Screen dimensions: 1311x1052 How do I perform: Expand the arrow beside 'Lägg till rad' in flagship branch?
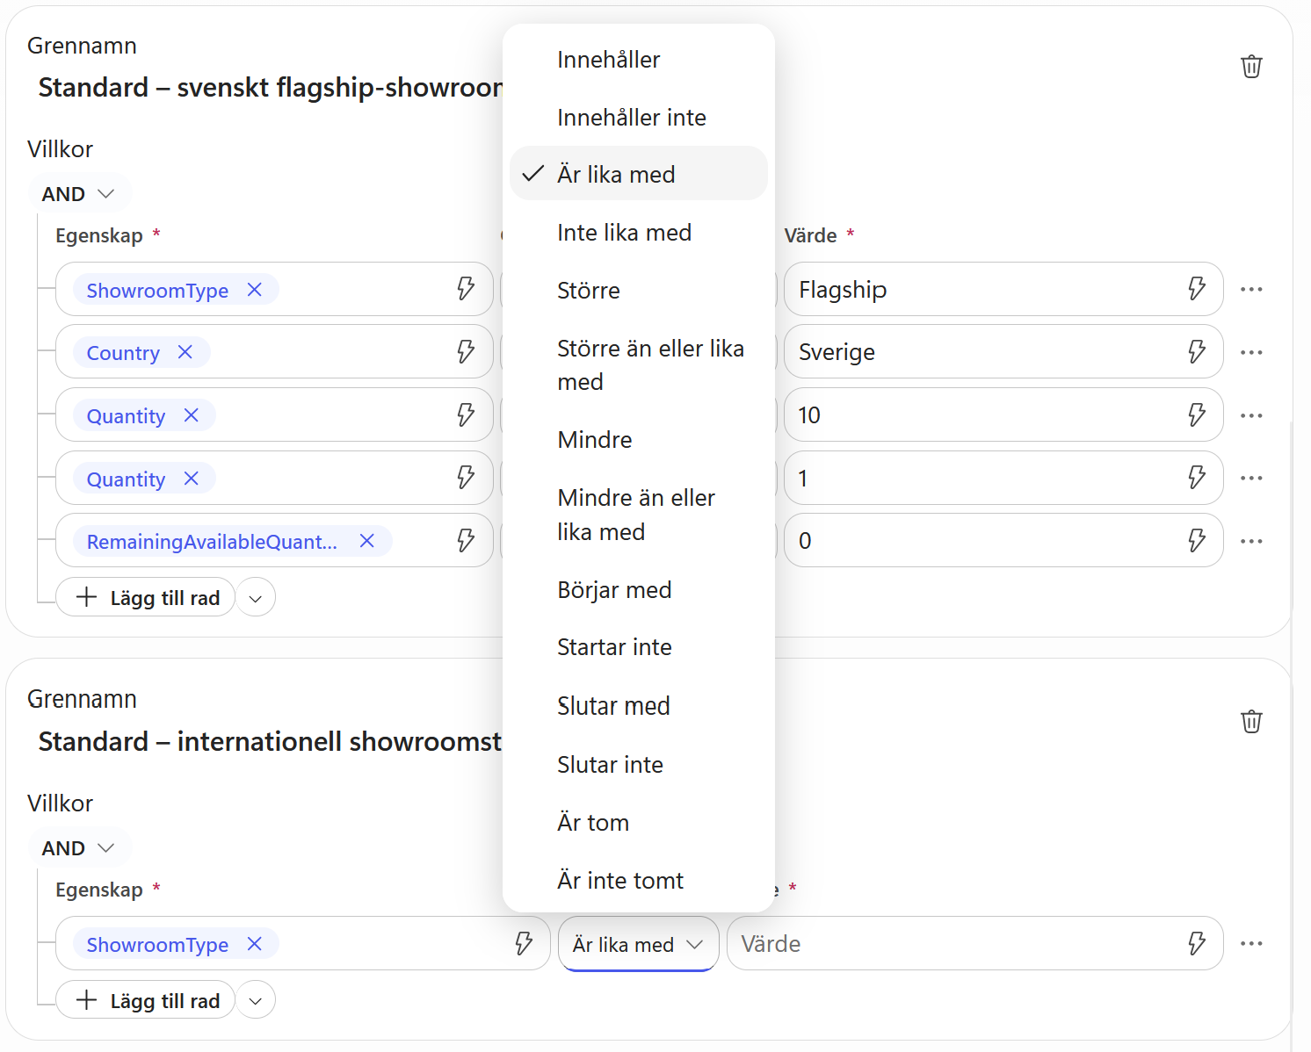tap(256, 598)
